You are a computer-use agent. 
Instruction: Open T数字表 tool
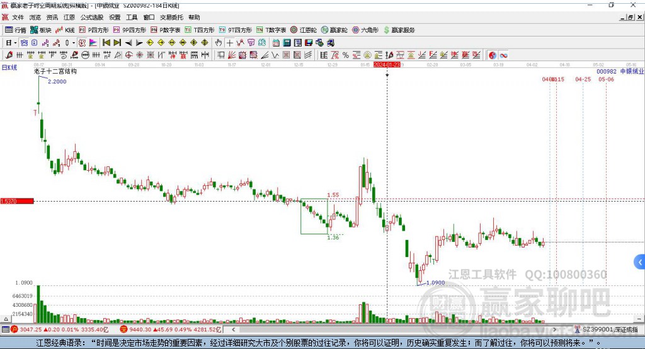click(x=271, y=30)
